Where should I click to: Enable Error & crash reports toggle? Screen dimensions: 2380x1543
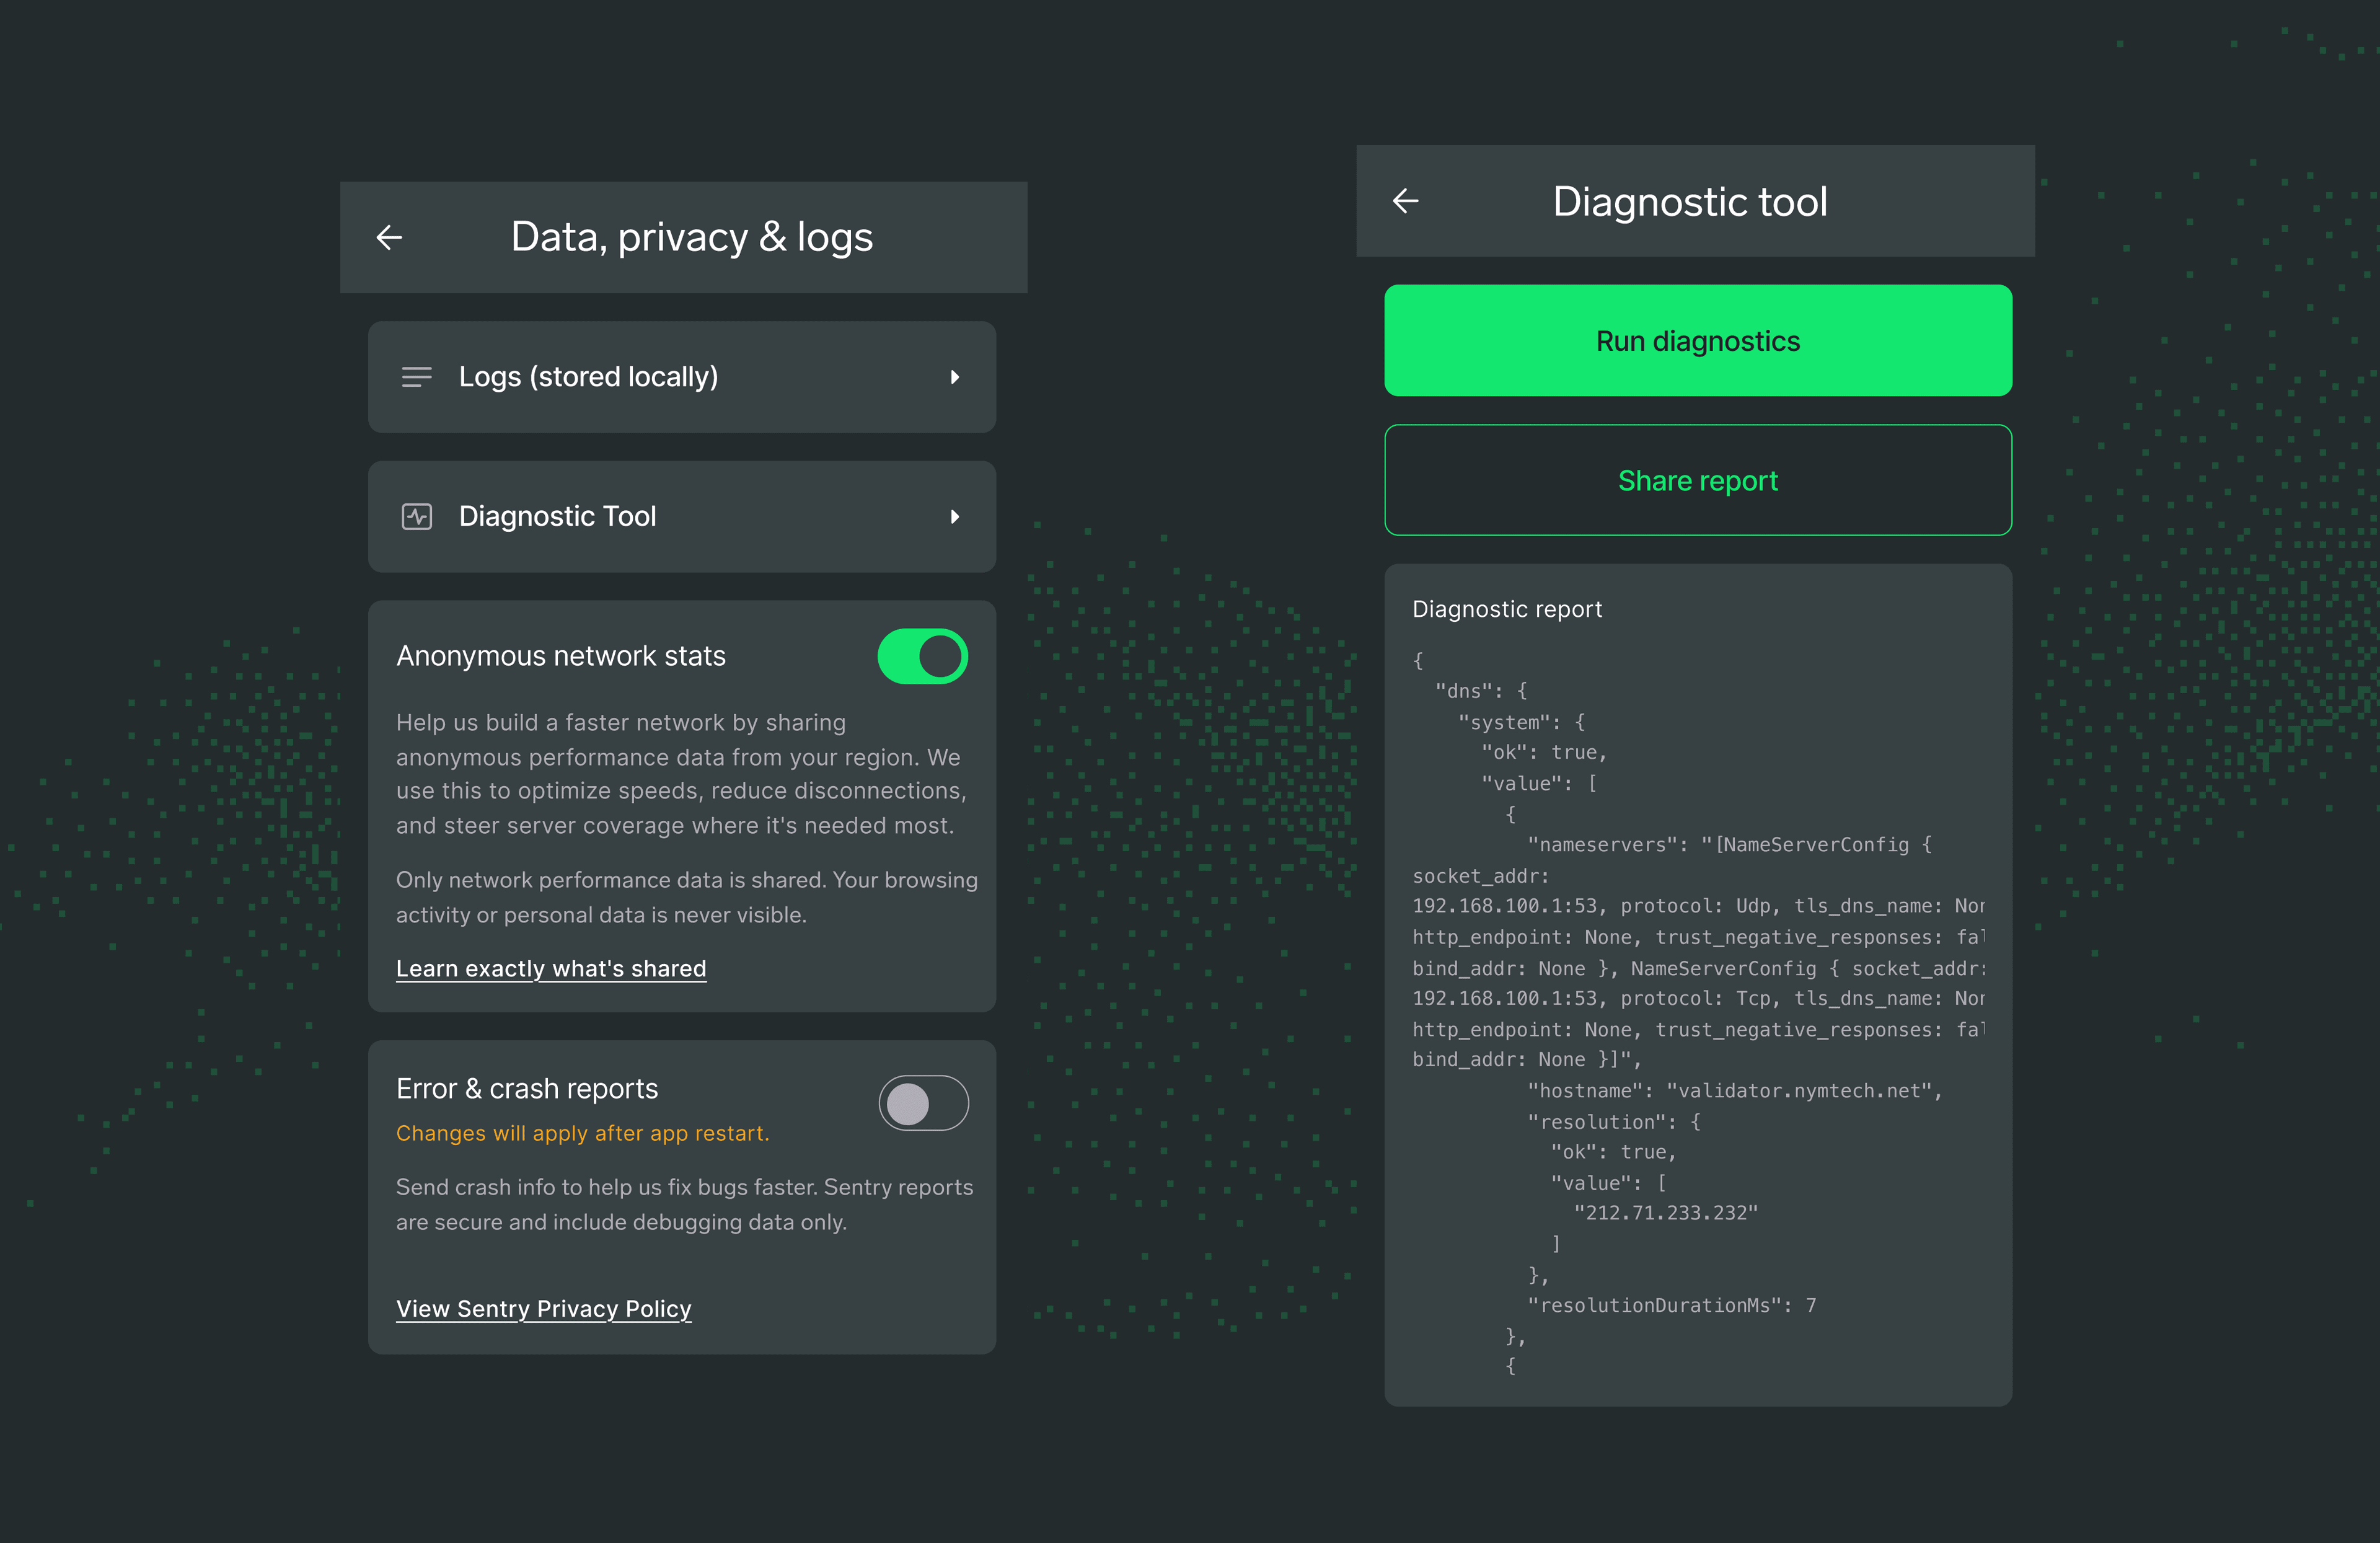(922, 1103)
